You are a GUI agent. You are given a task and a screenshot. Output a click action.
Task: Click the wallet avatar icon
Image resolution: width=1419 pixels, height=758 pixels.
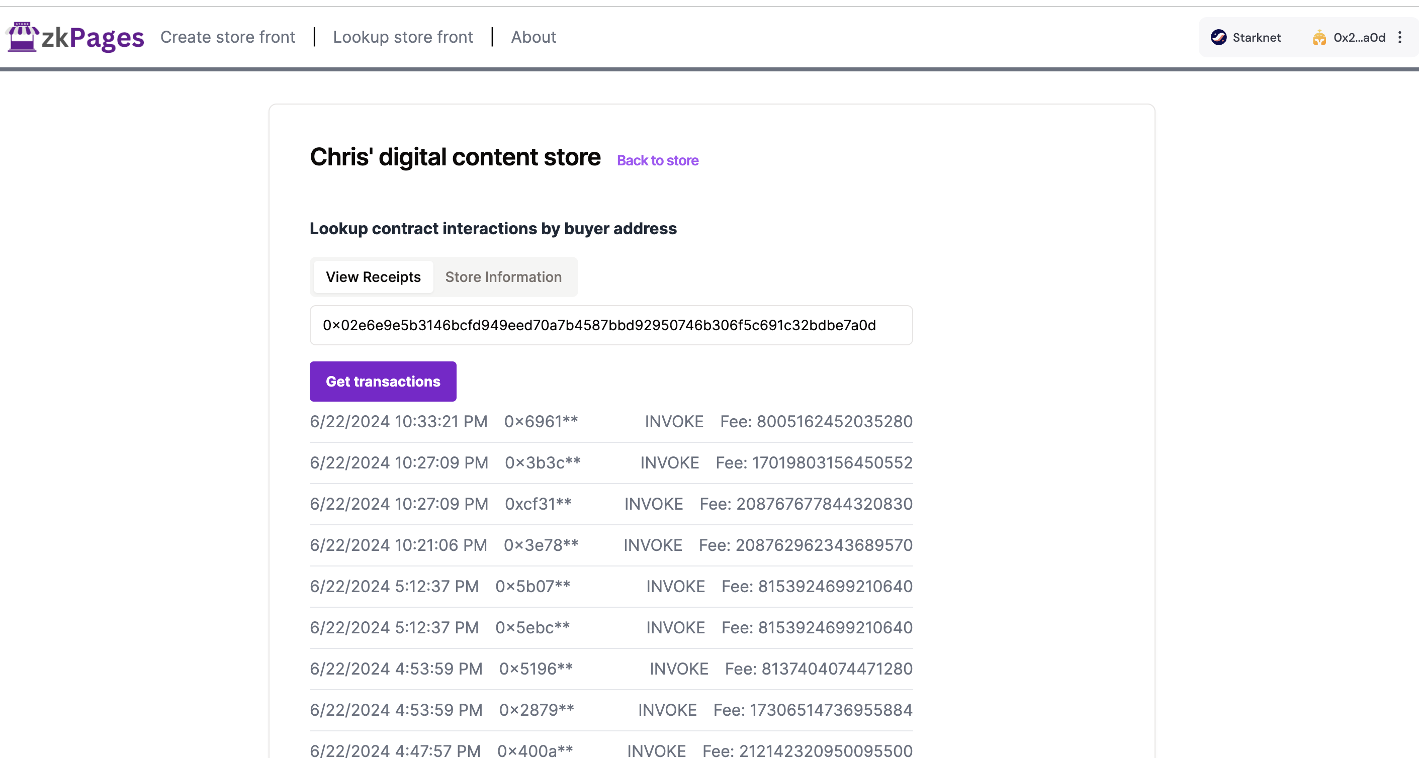click(x=1319, y=37)
